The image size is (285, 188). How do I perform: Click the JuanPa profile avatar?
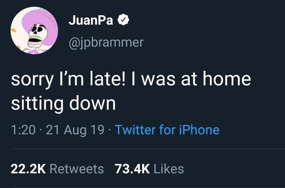coord(34,31)
